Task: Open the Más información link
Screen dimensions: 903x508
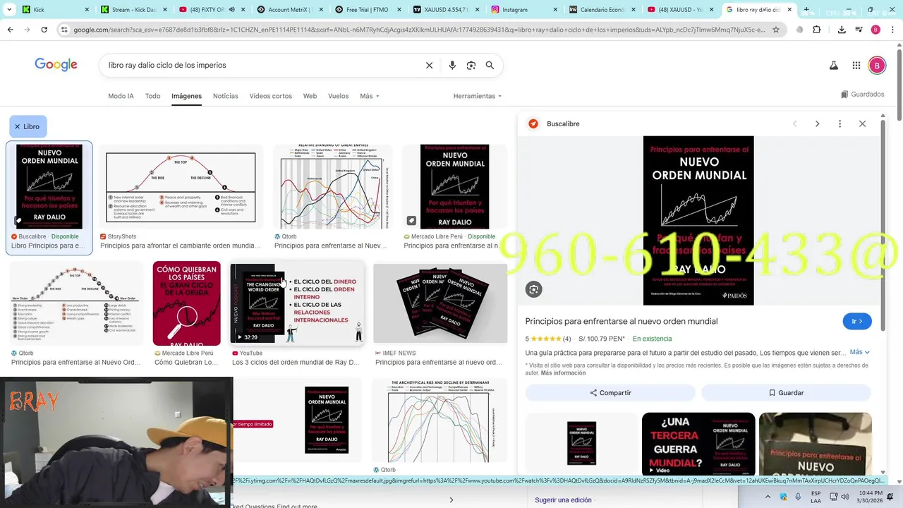Action: [563, 373]
